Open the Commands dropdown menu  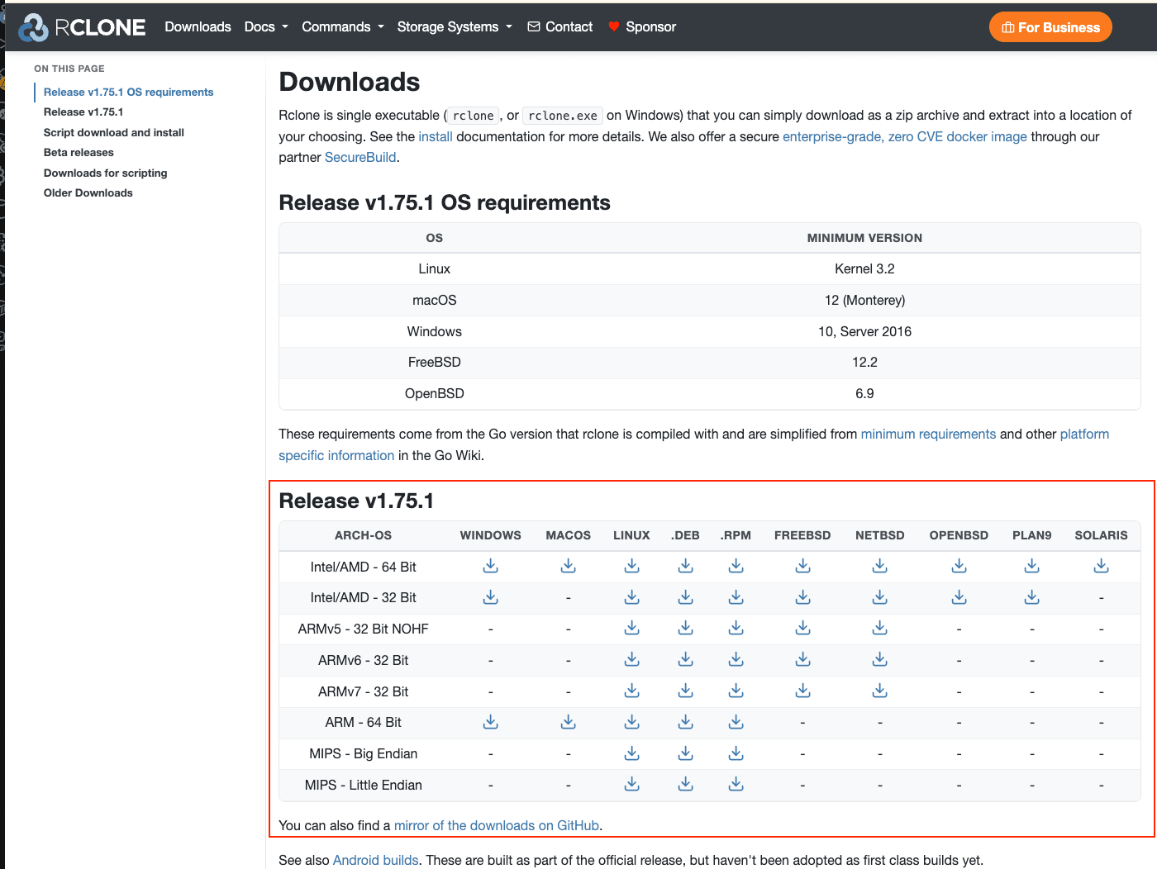click(x=343, y=27)
